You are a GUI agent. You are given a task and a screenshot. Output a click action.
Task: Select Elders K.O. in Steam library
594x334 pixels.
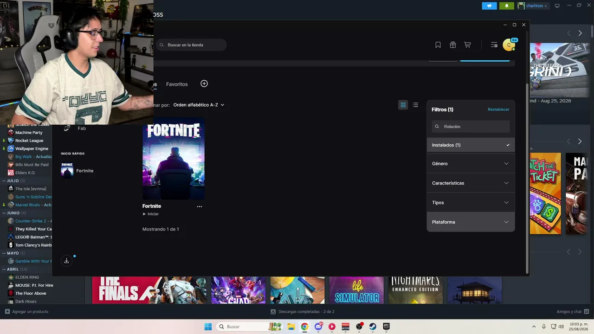click(x=25, y=173)
